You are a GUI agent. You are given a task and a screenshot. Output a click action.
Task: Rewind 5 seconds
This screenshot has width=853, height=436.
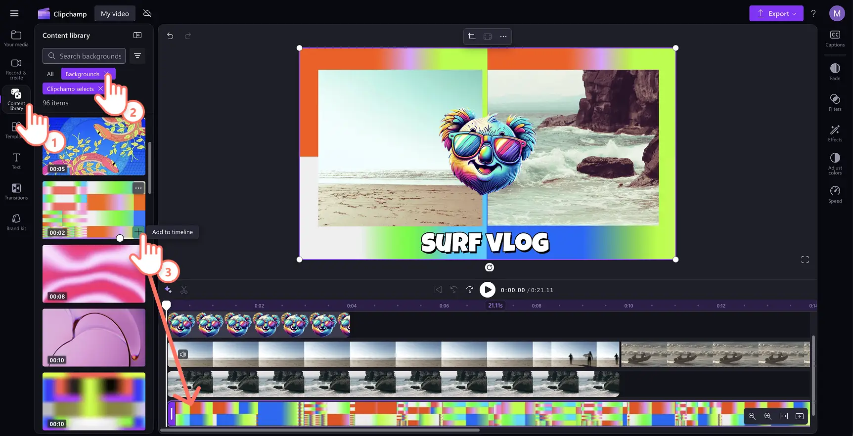(454, 290)
